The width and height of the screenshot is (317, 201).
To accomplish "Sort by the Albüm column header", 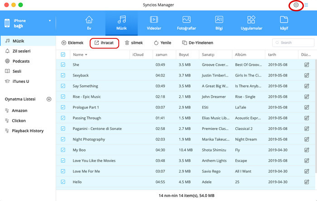I will point(249,54).
